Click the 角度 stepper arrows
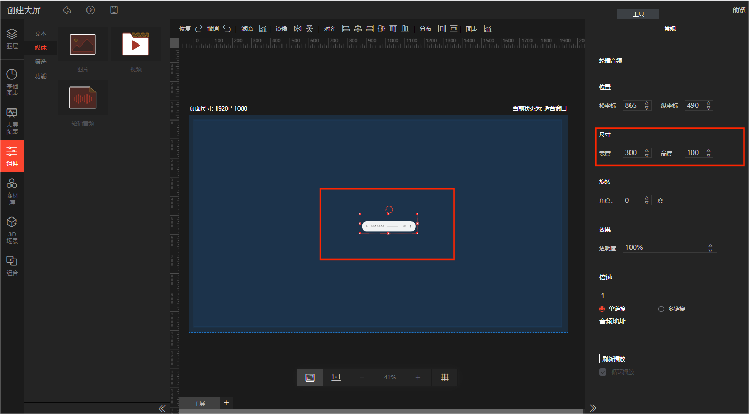 (647, 200)
